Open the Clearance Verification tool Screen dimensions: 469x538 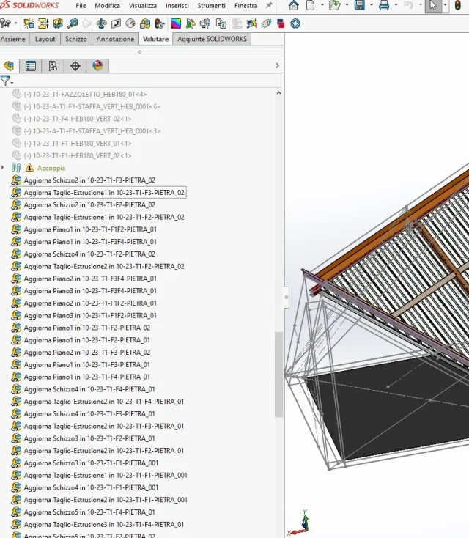(x=43, y=23)
